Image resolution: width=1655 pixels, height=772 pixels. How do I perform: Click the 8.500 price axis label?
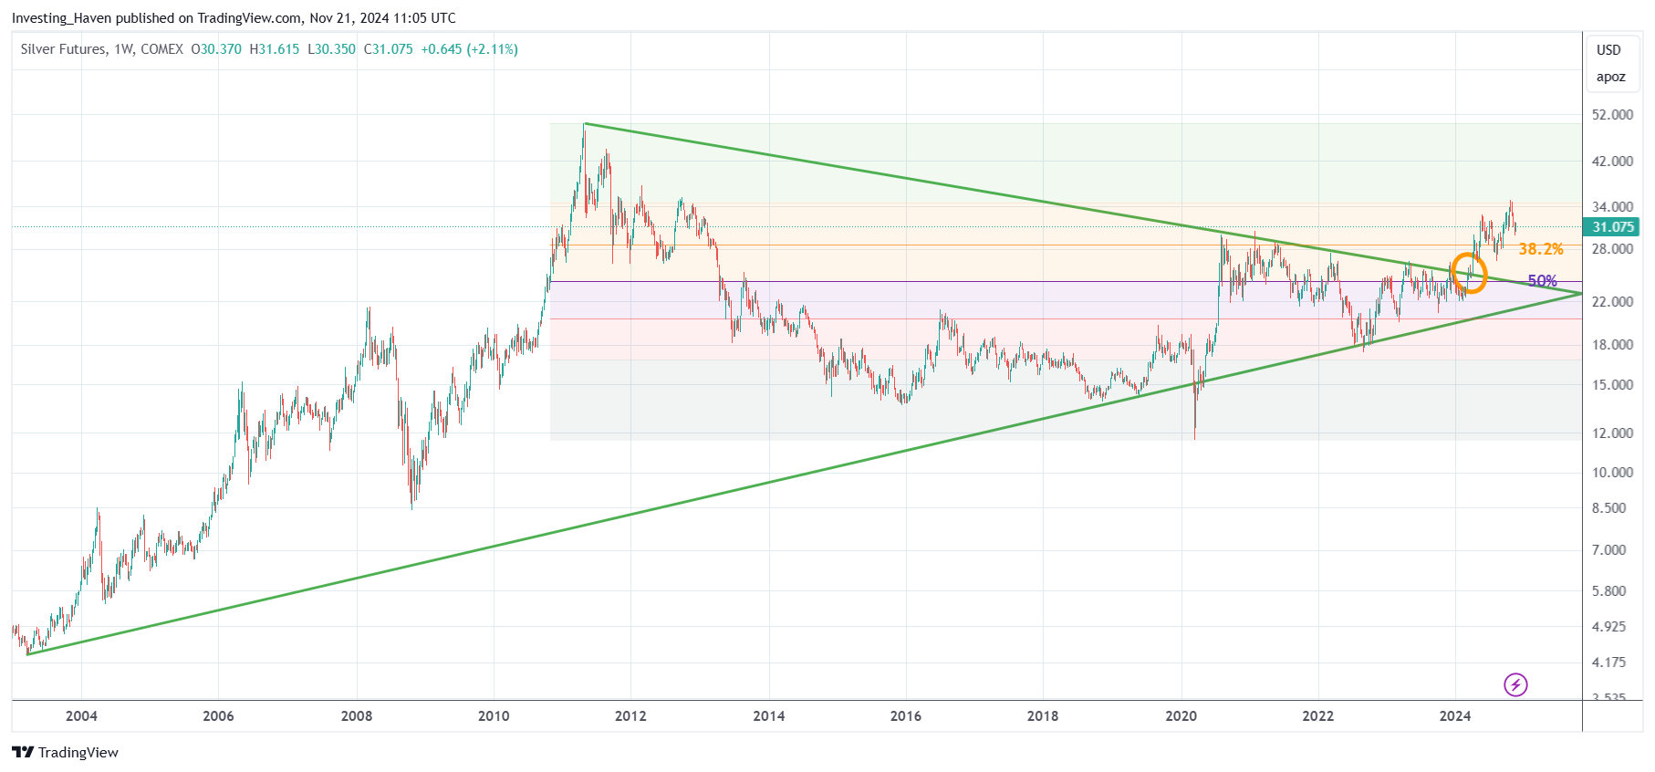click(x=1608, y=508)
